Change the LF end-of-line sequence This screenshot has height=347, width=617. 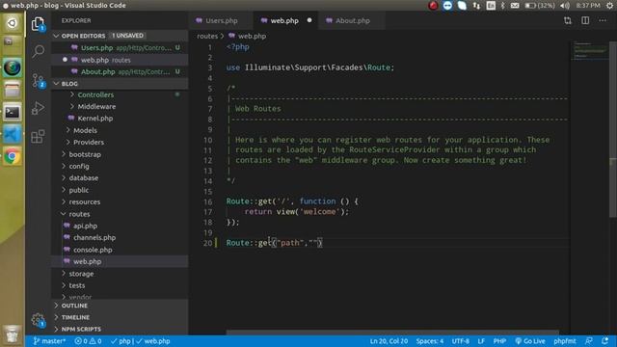(481, 341)
